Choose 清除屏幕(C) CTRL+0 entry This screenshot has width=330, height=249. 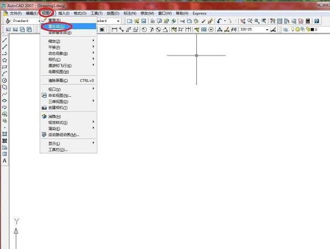pos(68,81)
